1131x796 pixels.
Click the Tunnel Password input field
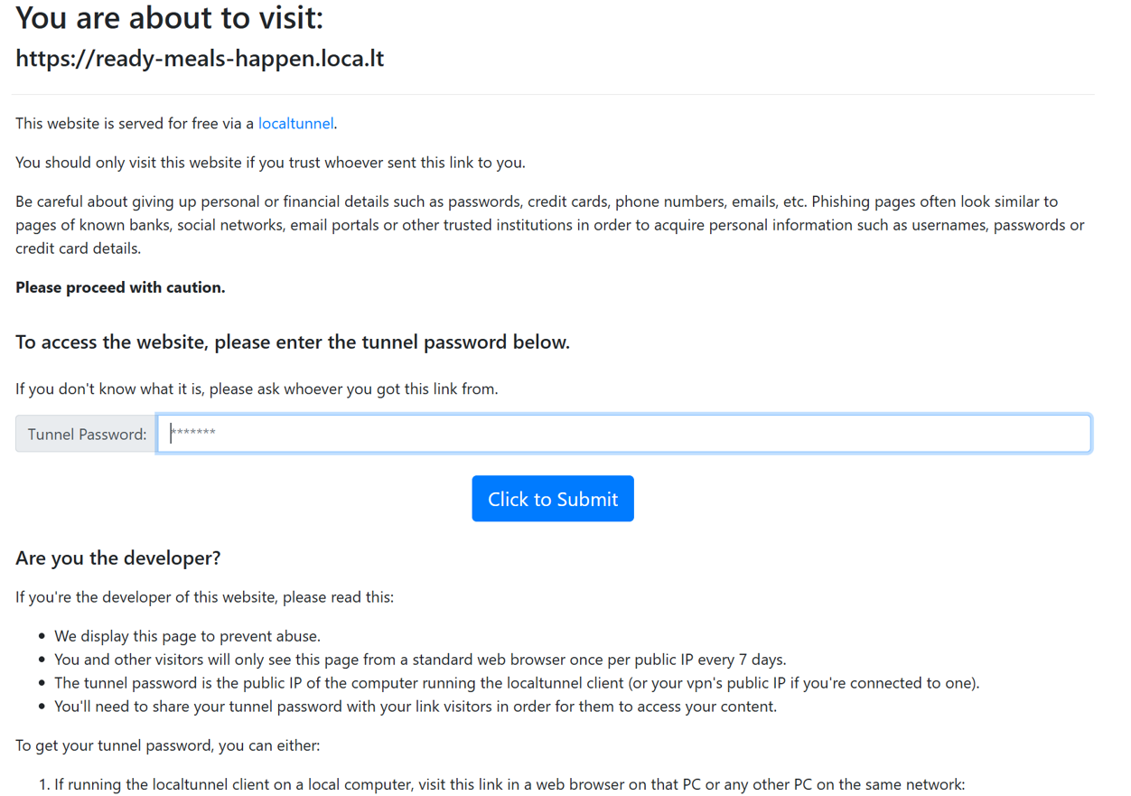click(623, 434)
